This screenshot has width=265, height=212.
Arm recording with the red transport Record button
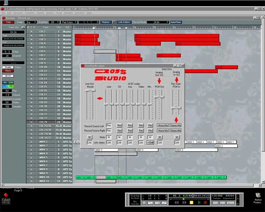click(205, 202)
